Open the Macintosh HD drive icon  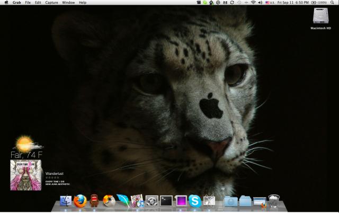320,19
